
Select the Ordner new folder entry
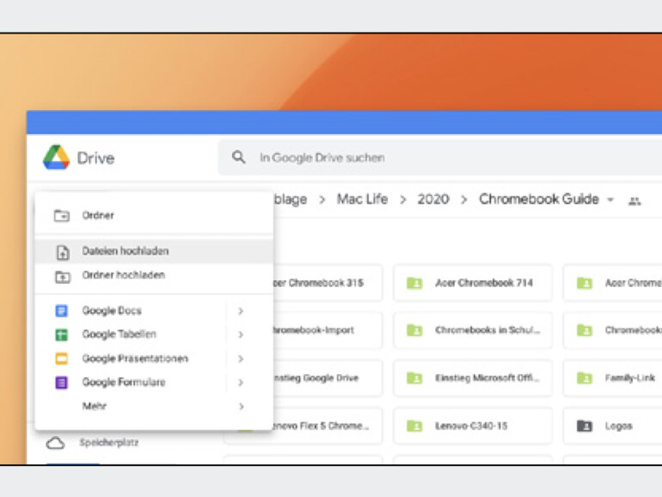tap(154, 215)
